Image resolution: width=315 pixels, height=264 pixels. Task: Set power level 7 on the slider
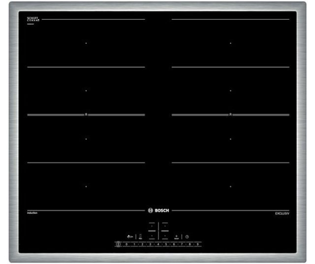[182, 244]
